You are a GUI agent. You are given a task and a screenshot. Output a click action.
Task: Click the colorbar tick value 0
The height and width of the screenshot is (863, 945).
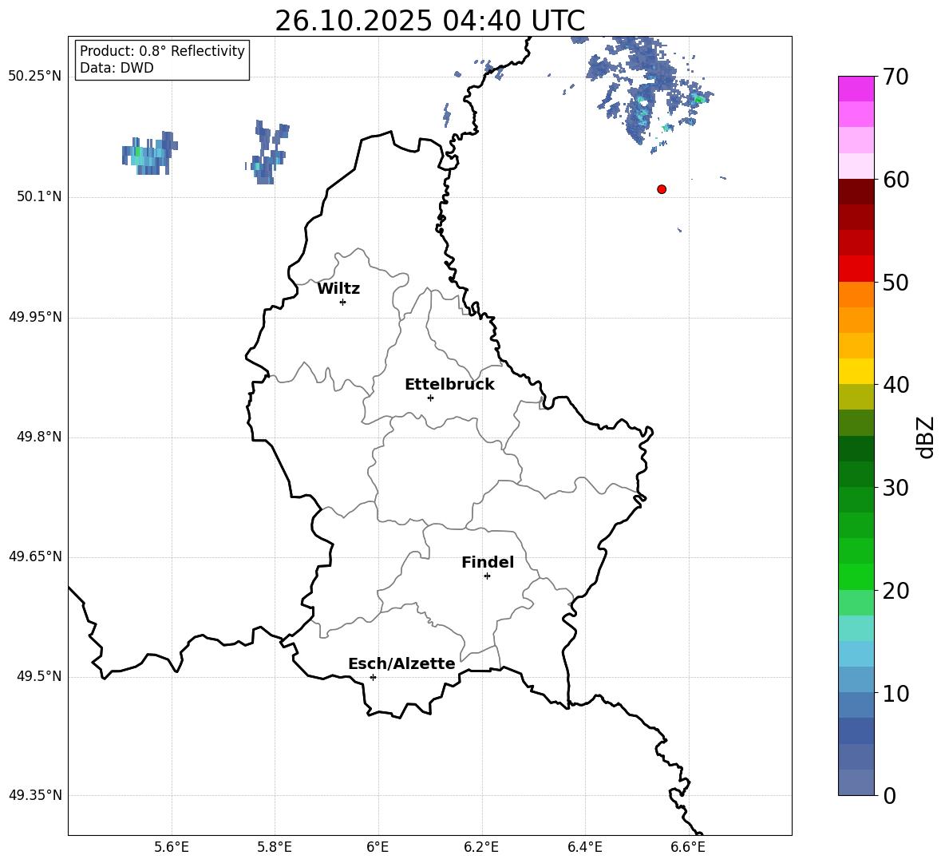click(x=889, y=795)
